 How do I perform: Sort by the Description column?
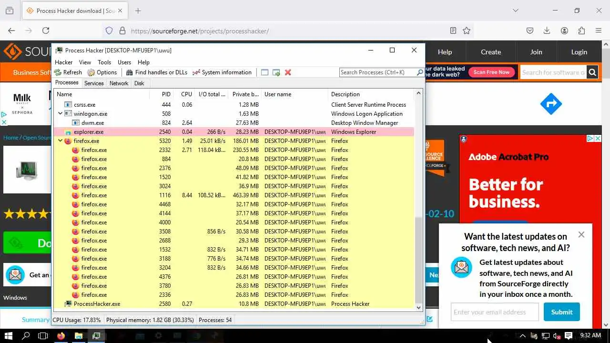372,94
